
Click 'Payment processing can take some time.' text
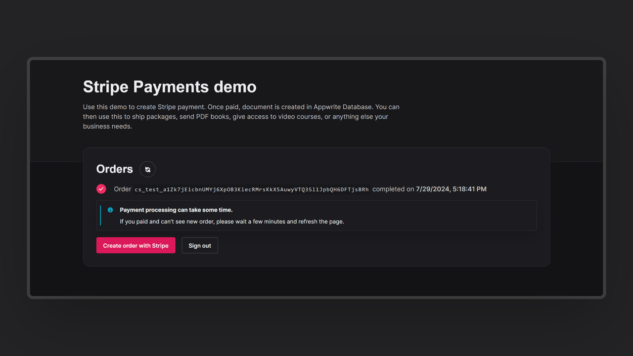(176, 210)
